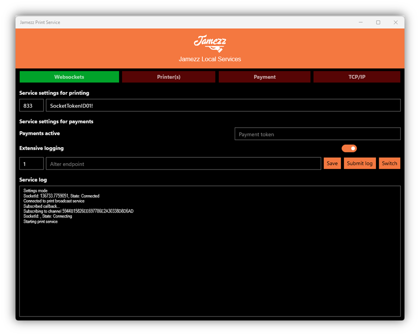Click the 'Settings mode' log line
The image size is (420, 336).
[35, 191]
